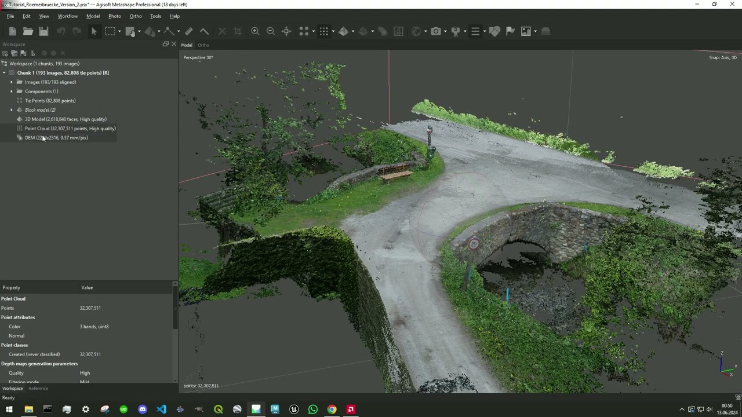Image resolution: width=742 pixels, height=417 pixels.
Task: Select Workspace (1 chunks, 193 images) root
Action: click(44, 64)
